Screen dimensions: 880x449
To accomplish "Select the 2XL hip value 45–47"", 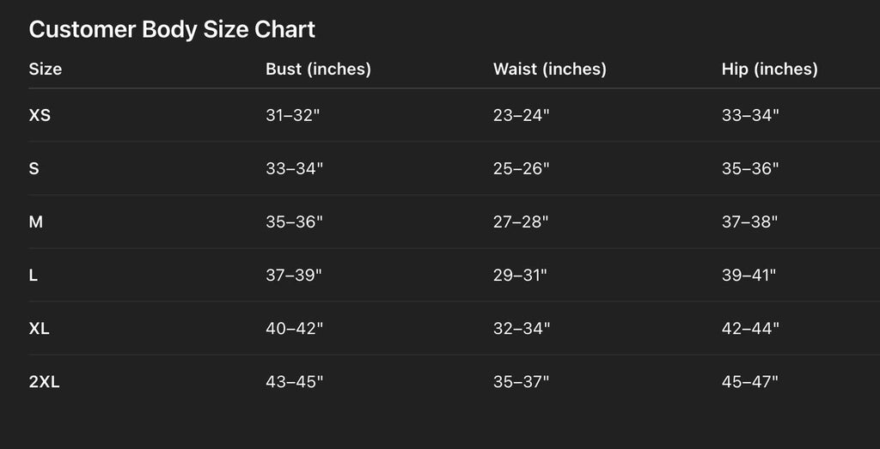I will pos(749,382).
